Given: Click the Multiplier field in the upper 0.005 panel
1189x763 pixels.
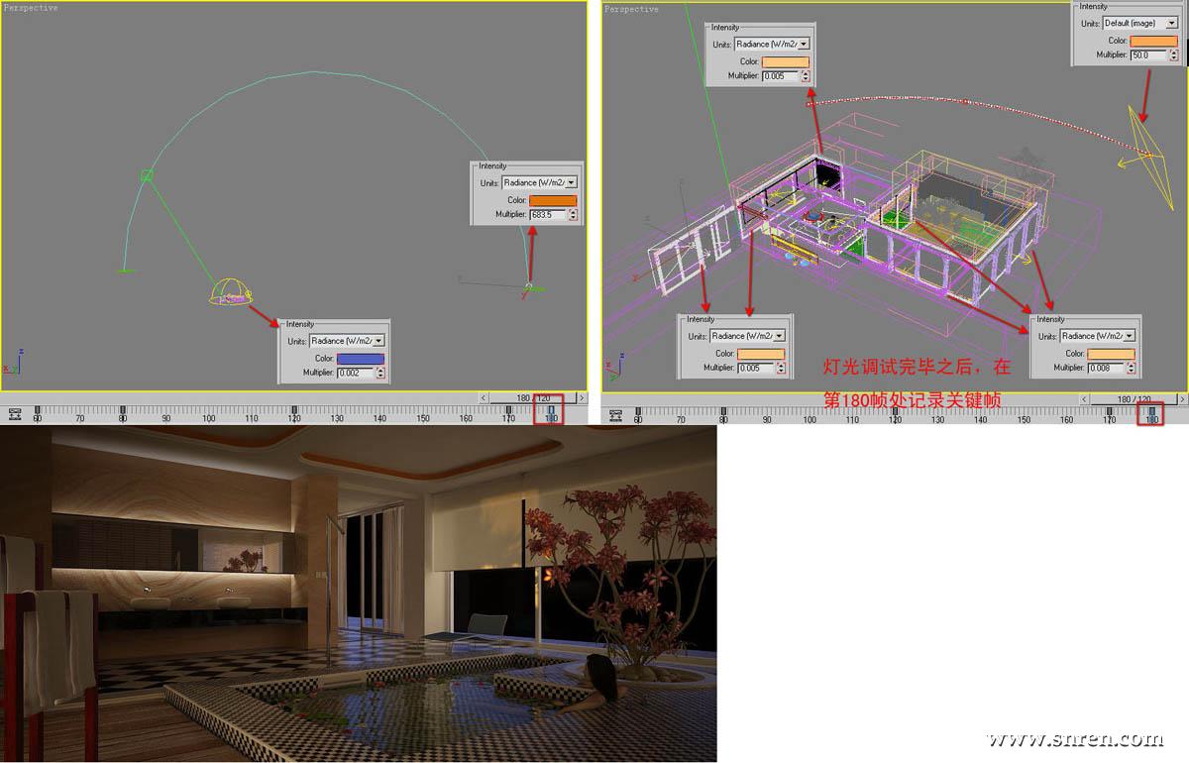Looking at the screenshot, I should 780,75.
